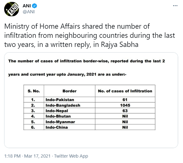This screenshot has height=163, width=183.
Task: Click the Indo-Pakistan border cell
Action: pyautogui.click(x=60, y=100)
